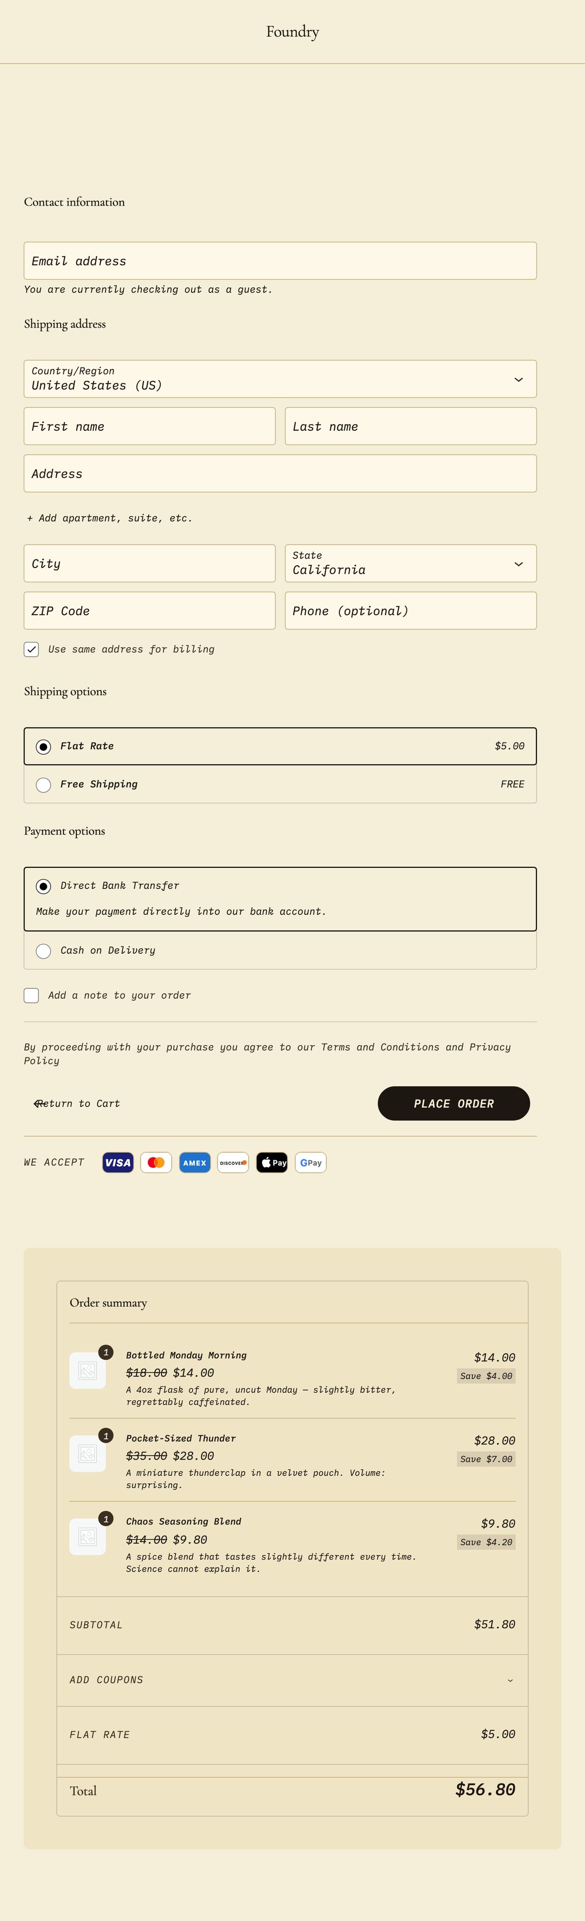Open the Country/Region dropdown
This screenshot has width=585, height=1921.
[x=279, y=379]
